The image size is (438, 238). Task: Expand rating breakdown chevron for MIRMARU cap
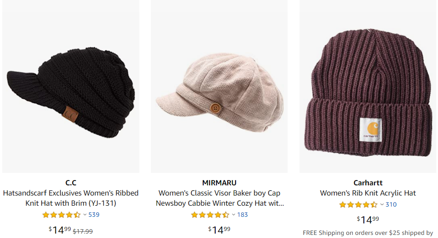click(233, 215)
